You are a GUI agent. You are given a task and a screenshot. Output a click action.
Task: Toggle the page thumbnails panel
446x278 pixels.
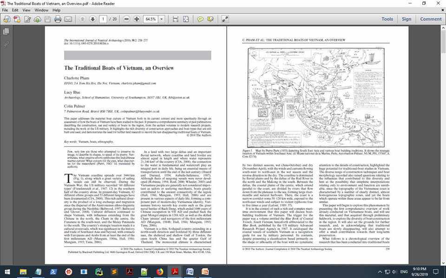pos(6,32)
